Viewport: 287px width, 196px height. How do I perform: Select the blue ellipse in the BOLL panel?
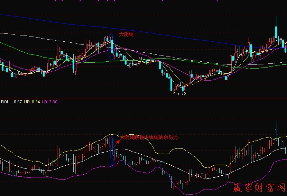tap(112, 151)
